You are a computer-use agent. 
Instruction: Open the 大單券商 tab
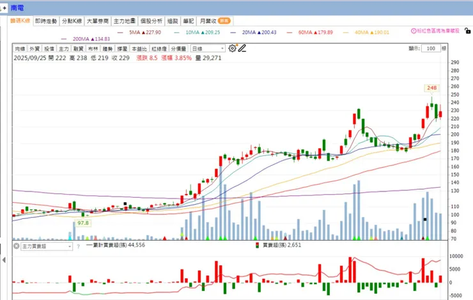tap(97, 21)
